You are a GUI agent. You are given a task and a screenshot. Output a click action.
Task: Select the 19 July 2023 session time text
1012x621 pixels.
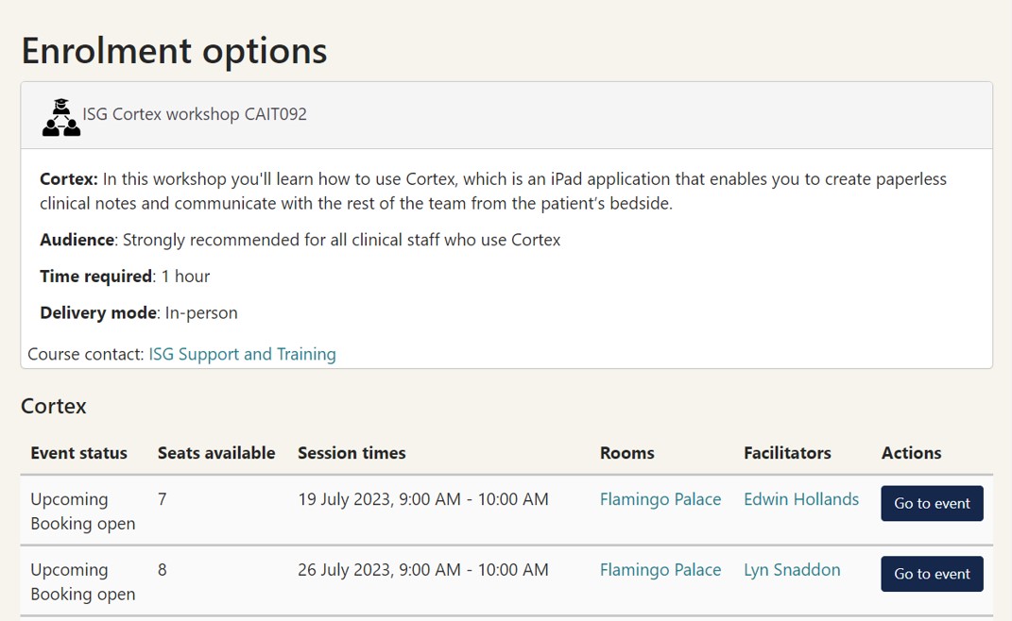click(422, 499)
